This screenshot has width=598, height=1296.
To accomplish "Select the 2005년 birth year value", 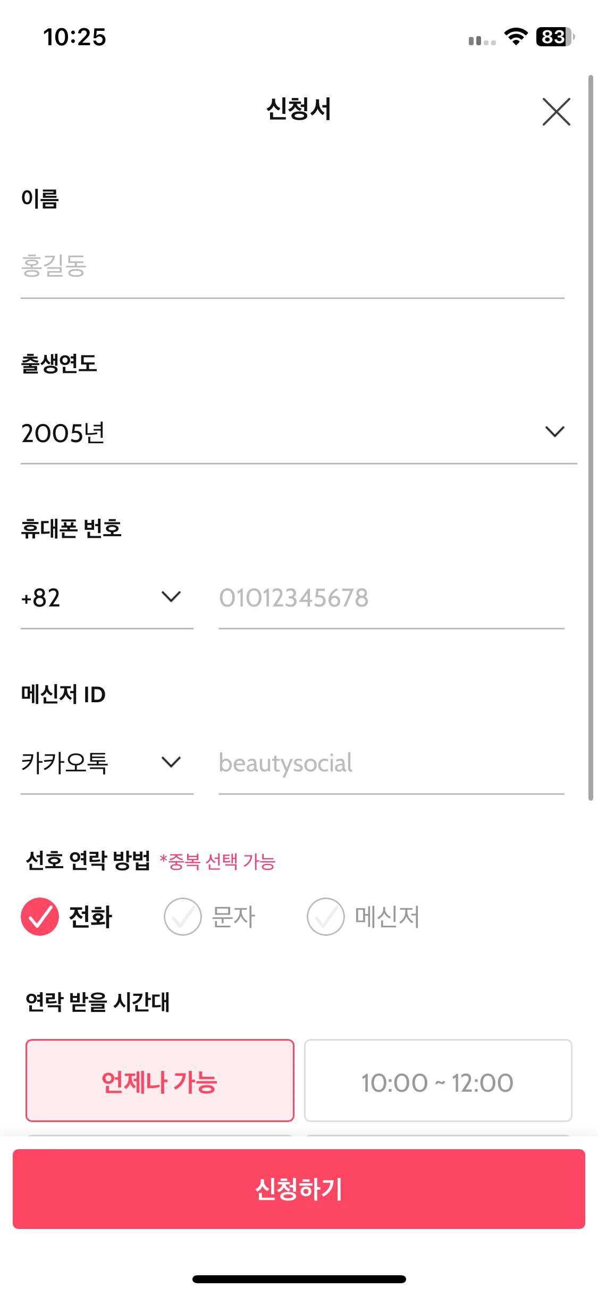I will (x=63, y=433).
